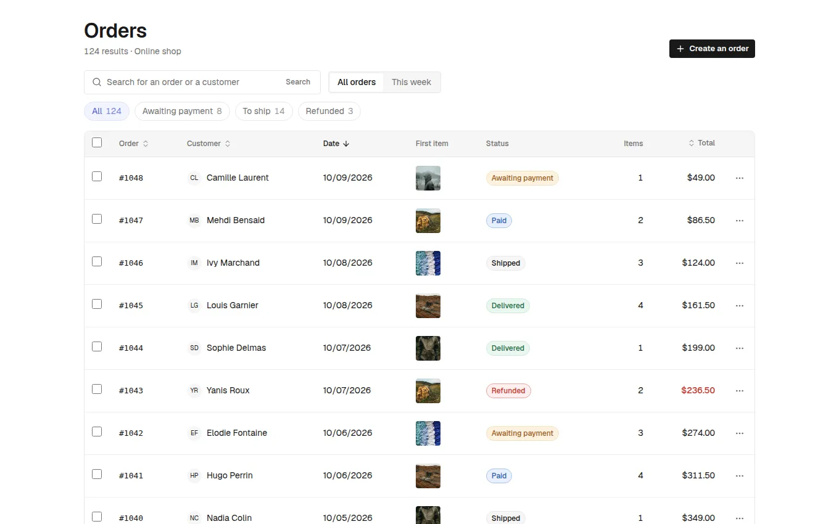Open order #1046 link

pos(131,263)
